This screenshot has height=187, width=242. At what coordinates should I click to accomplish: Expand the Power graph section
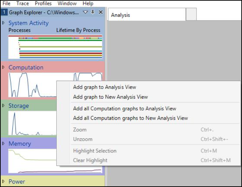click(x=3, y=181)
